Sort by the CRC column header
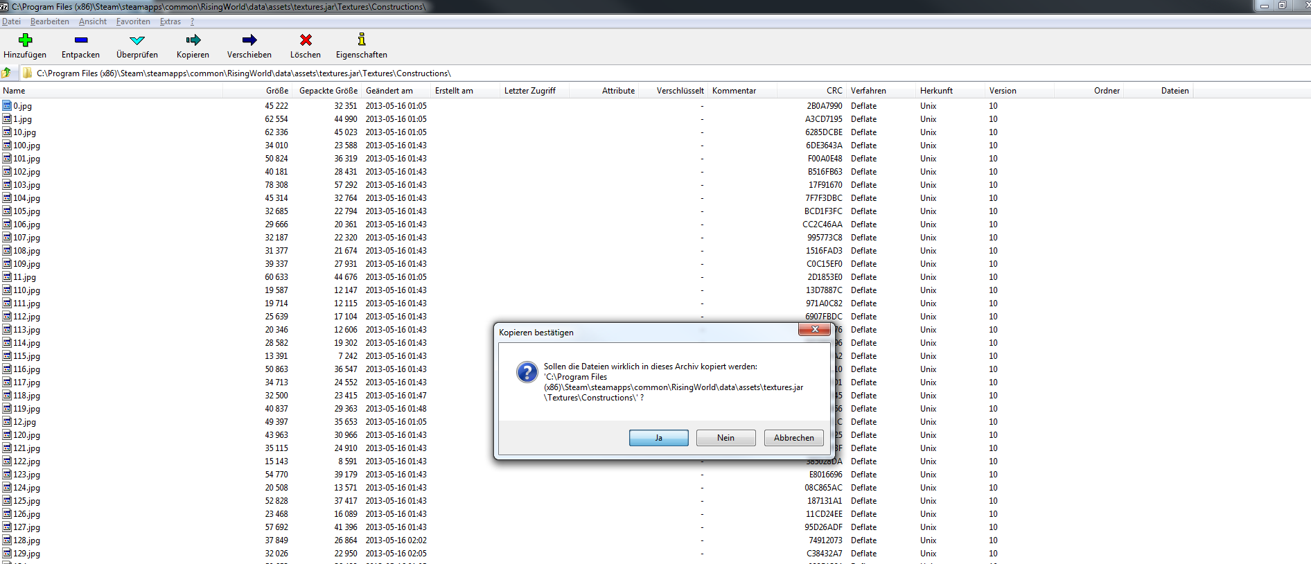Viewport: 1311px width, 564px height. click(x=834, y=91)
